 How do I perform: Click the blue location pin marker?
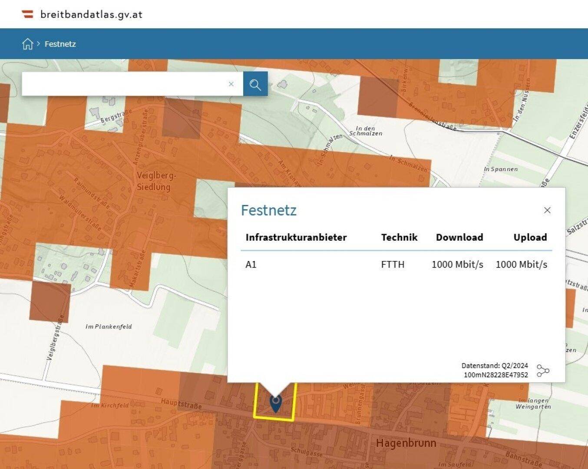[x=275, y=404]
